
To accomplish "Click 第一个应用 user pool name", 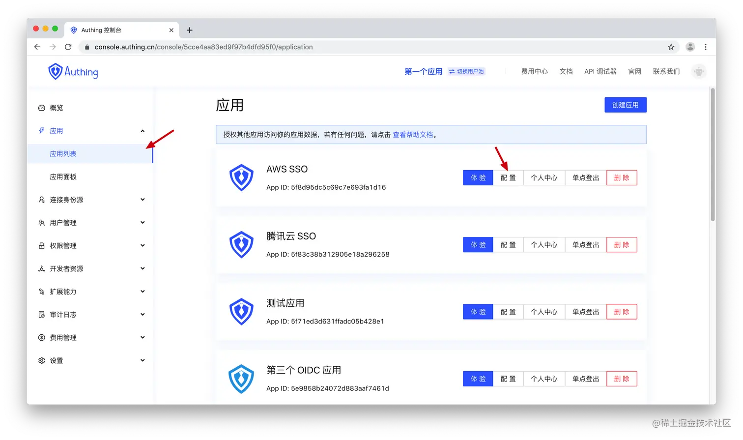I will pos(423,71).
